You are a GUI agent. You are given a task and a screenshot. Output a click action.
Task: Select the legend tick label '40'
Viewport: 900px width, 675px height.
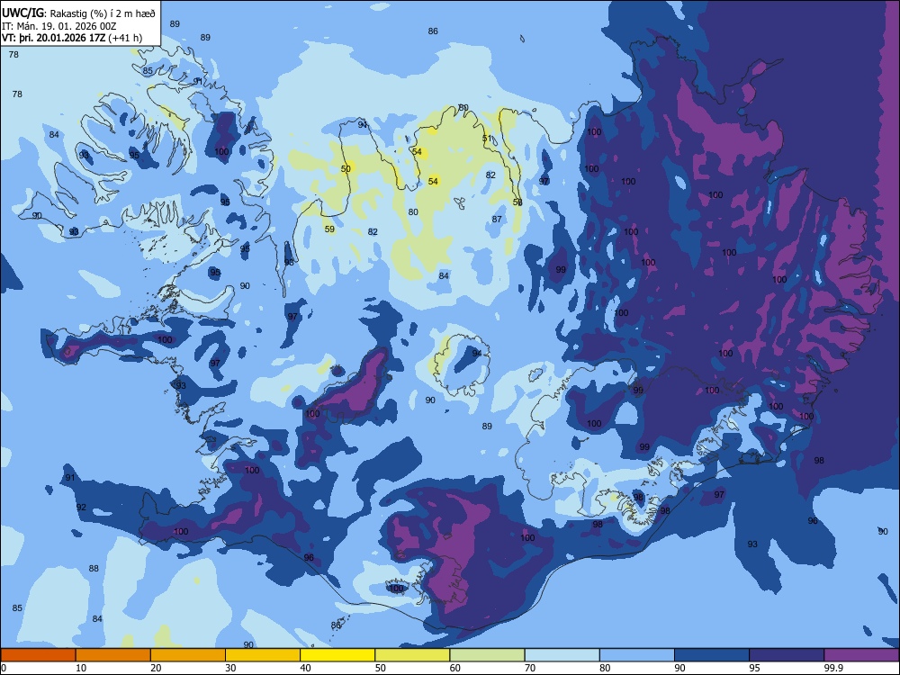pos(305,668)
